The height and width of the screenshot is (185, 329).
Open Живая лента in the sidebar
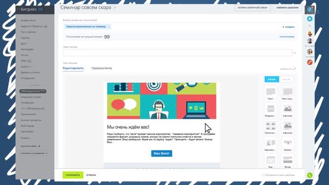[x=28, y=21]
